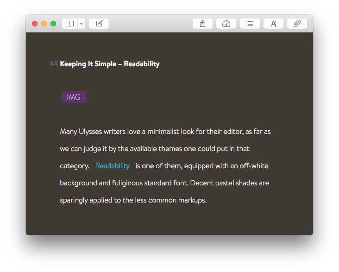Image resolution: width=339 pixels, height=272 pixels.
Task: Click the red close window button
Action: 35,24
